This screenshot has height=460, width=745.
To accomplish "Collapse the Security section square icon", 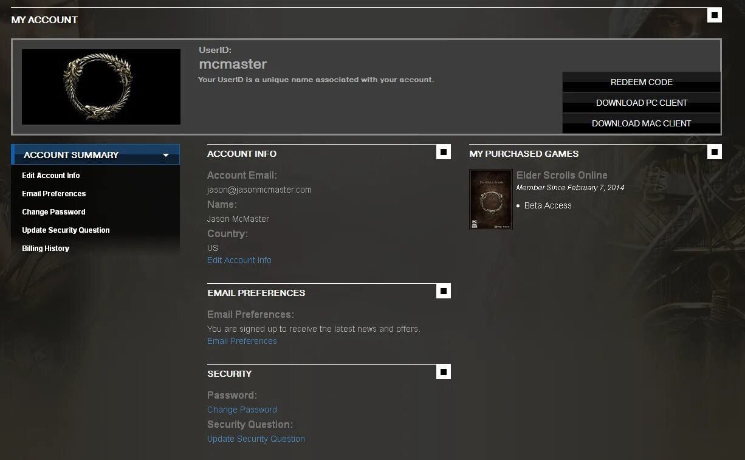I will tap(444, 372).
